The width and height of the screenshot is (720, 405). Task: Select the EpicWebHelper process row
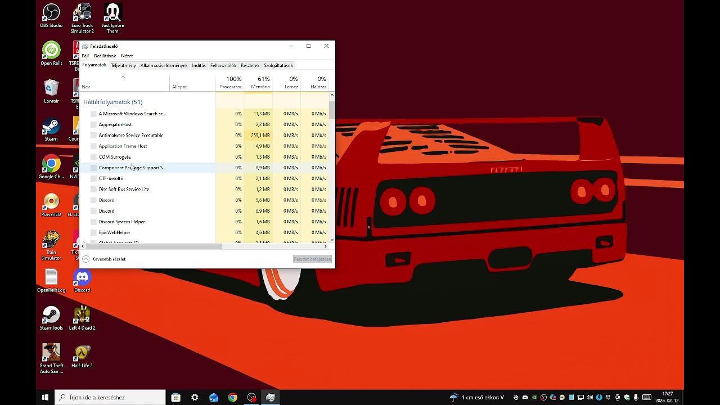[x=204, y=232]
